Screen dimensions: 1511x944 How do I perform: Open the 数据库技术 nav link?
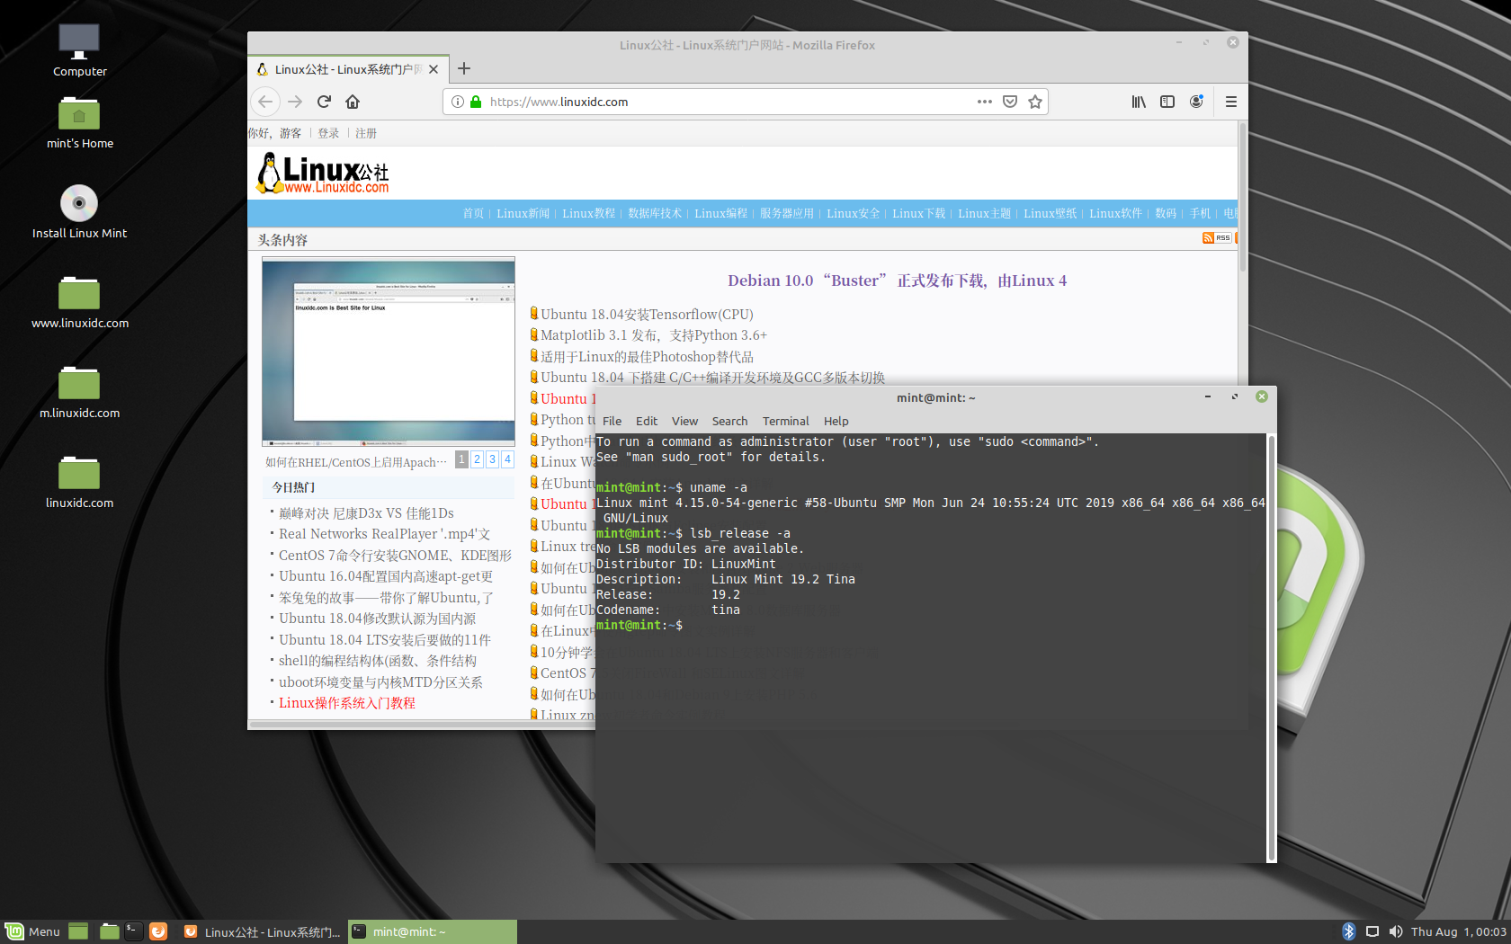point(655,213)
